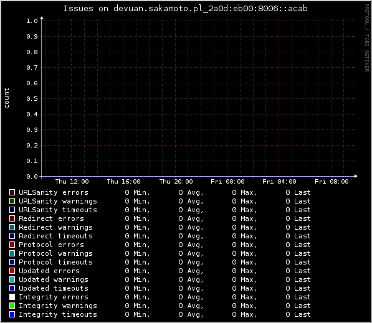Screen dimensions: 372x323
Task: Click the Redirect errors legend swatch
Action: (12, 218)
